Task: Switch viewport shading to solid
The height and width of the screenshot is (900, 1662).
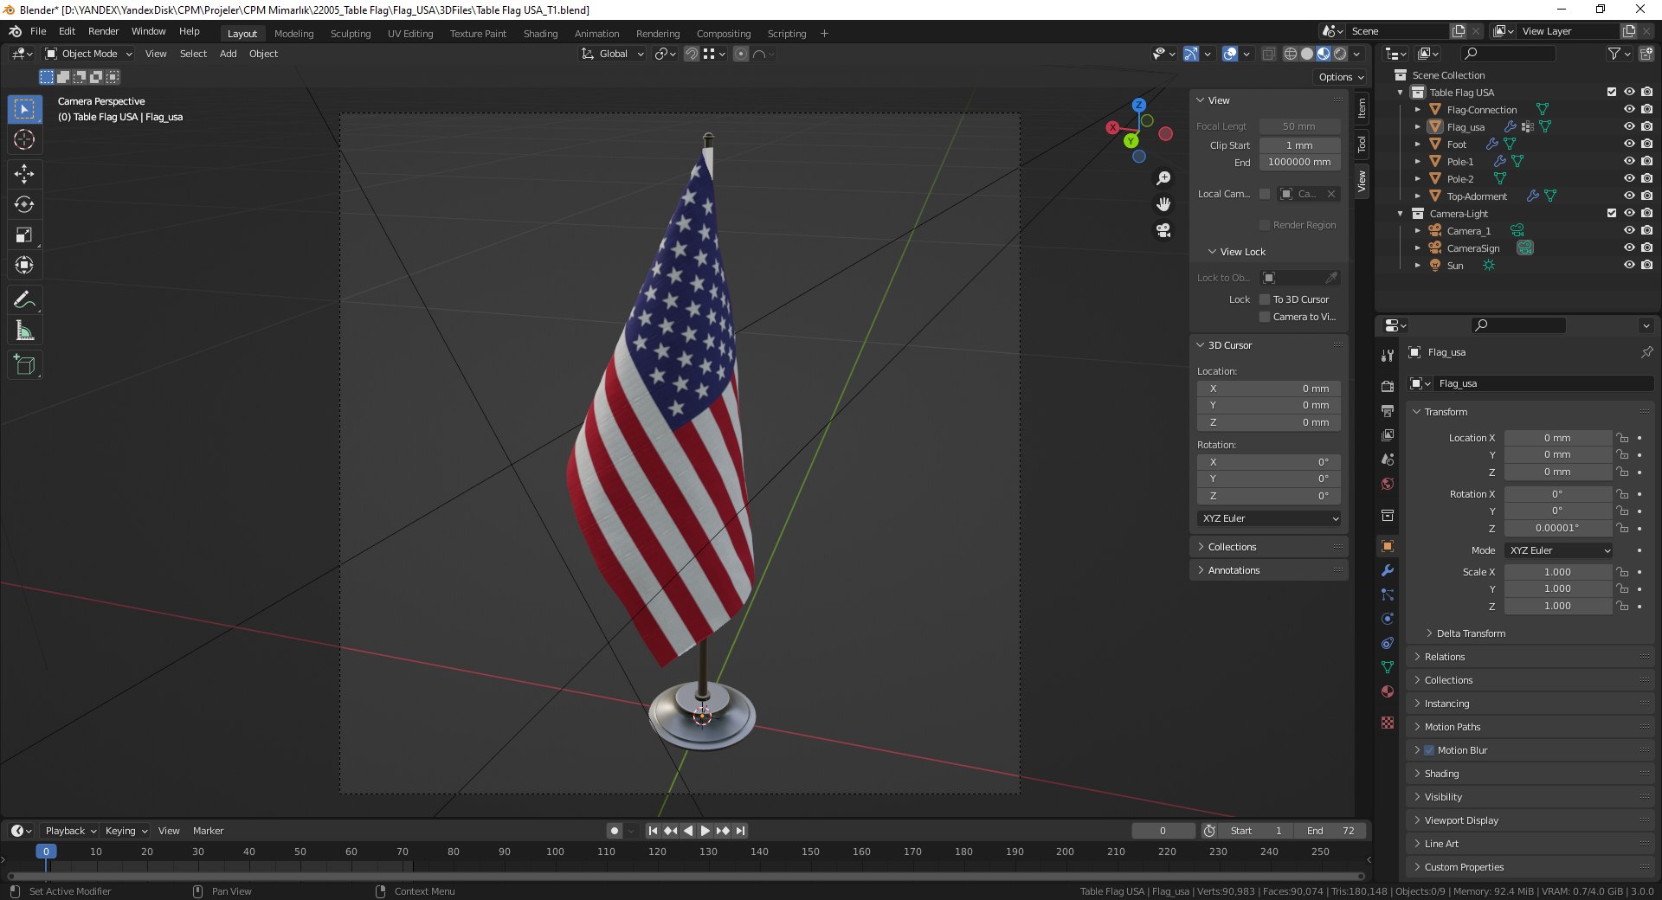Action: [x=1307, y=54]
